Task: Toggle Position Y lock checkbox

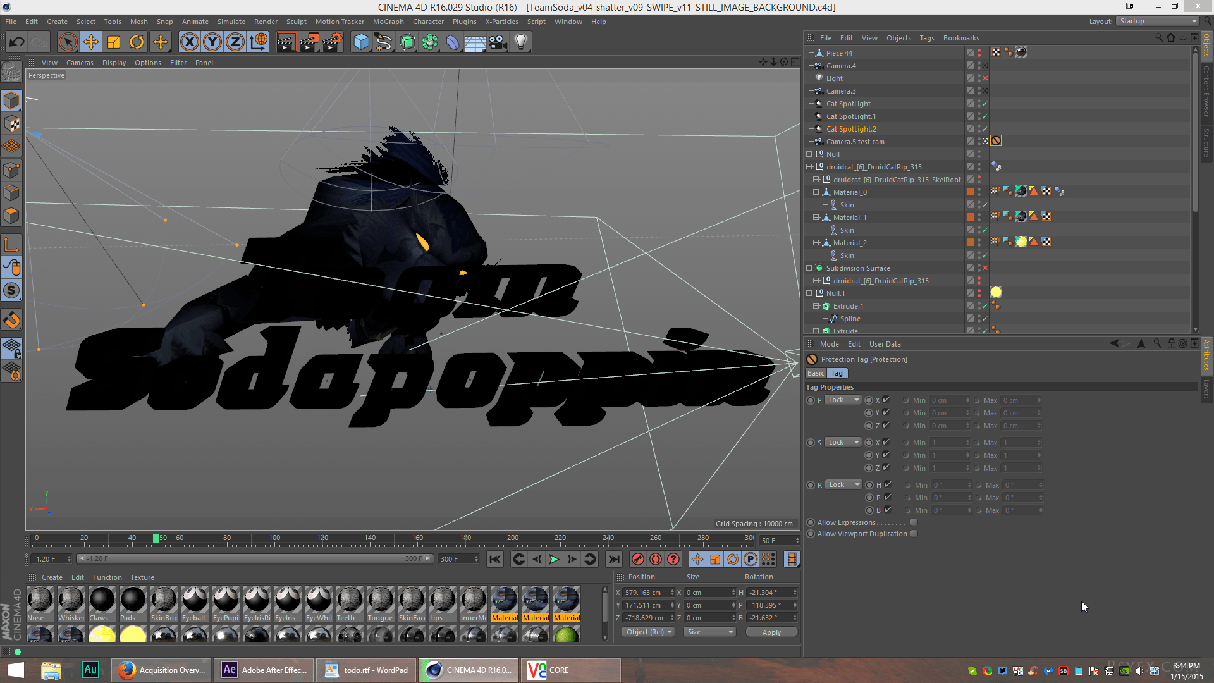Action: 886,412
